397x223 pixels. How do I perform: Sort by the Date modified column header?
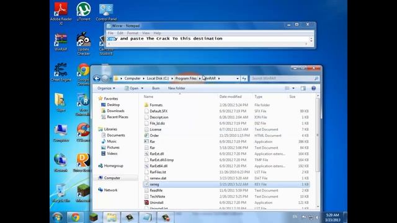[230, 97]
